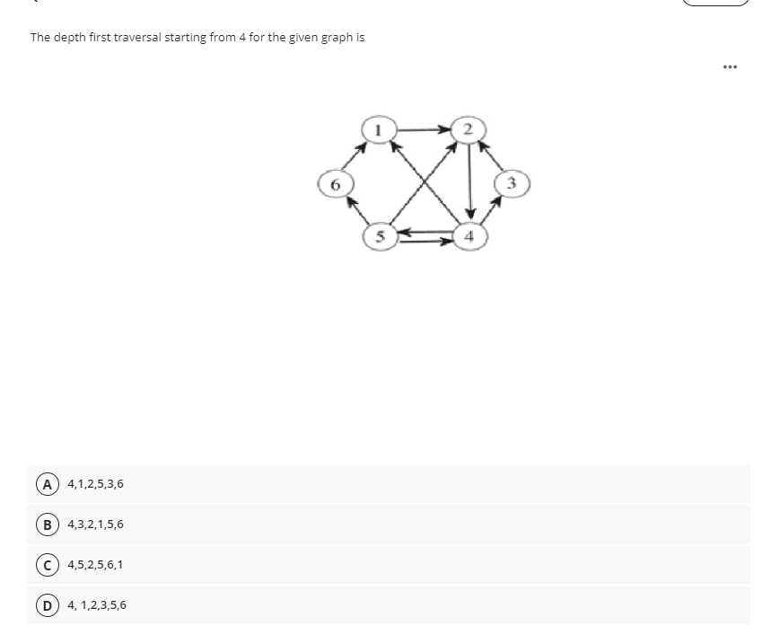
Task: Click the depth first traversal question text
Action: coord(197,38)
